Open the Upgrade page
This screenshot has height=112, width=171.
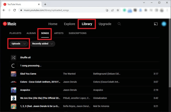(x=105, y=24)
